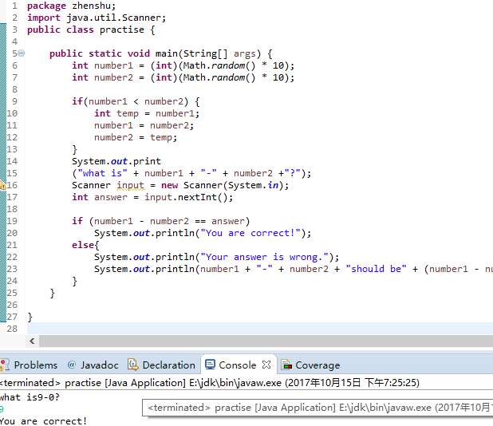
Task: Click 'if(number1 < number2) {' condition line
Action: (136, 101)
